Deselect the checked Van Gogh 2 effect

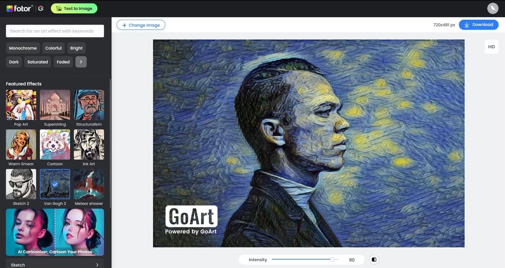pos(55,184)
